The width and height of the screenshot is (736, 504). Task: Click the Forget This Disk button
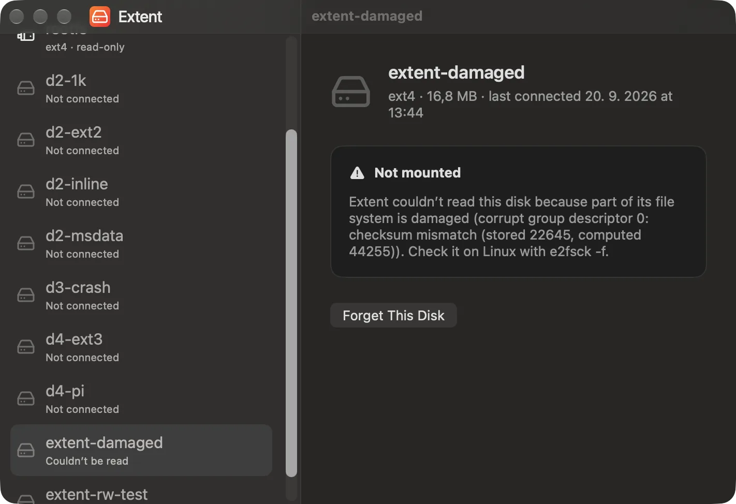coord(393,315)
